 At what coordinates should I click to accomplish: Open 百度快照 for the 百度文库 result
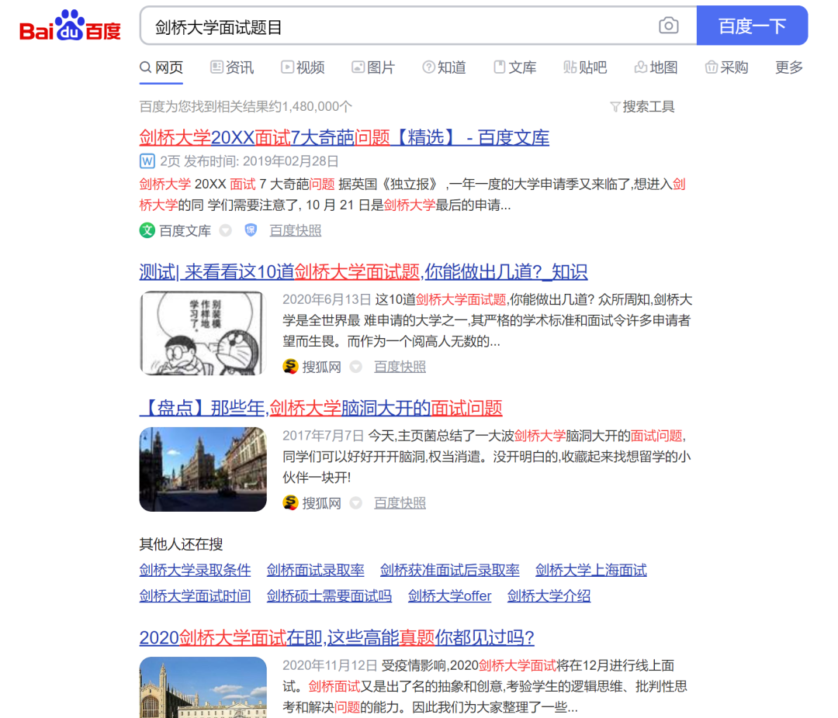tap(296, 230)
